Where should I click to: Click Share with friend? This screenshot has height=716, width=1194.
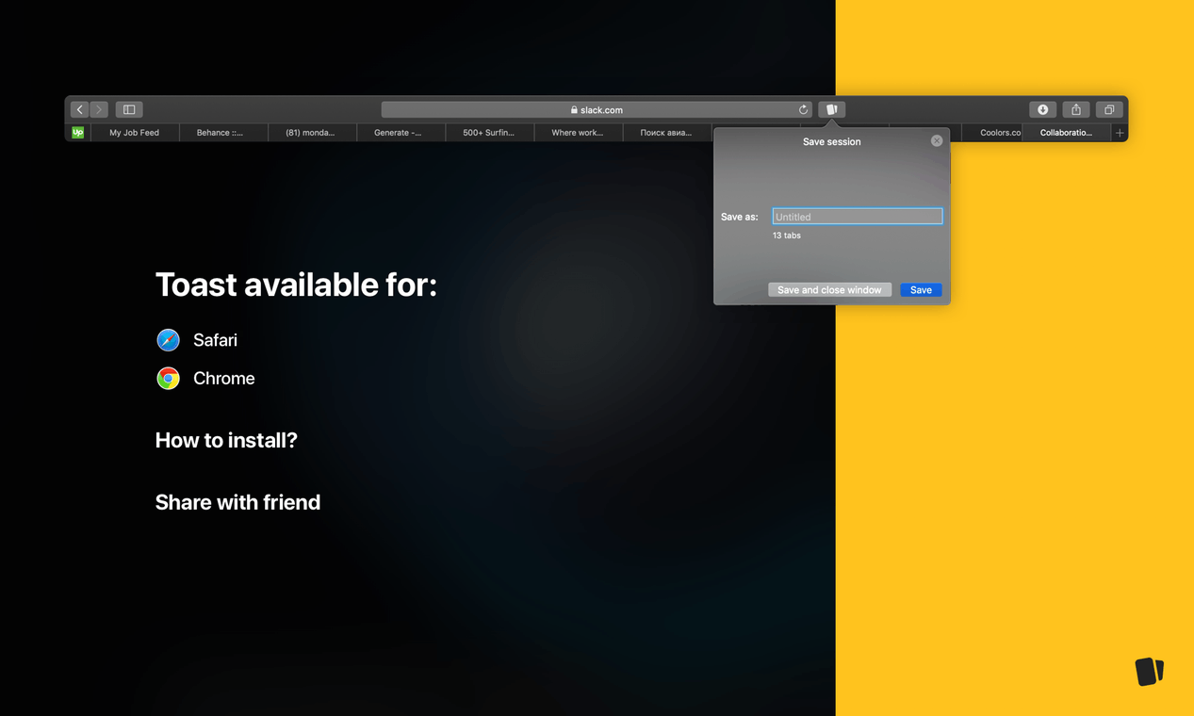237,502
